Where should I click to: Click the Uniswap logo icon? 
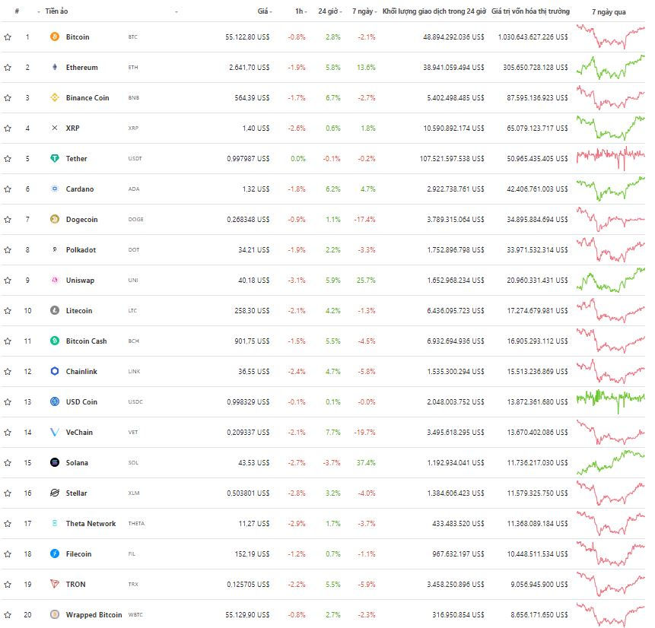click(x=55, y=281)
